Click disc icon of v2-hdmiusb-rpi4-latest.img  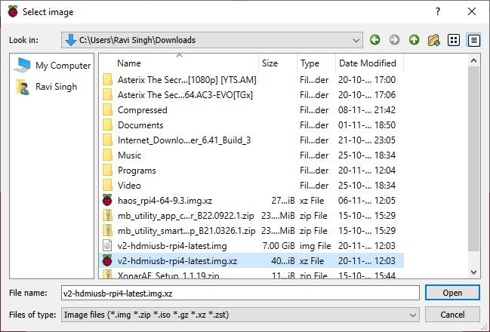click(x=107, y=245)
